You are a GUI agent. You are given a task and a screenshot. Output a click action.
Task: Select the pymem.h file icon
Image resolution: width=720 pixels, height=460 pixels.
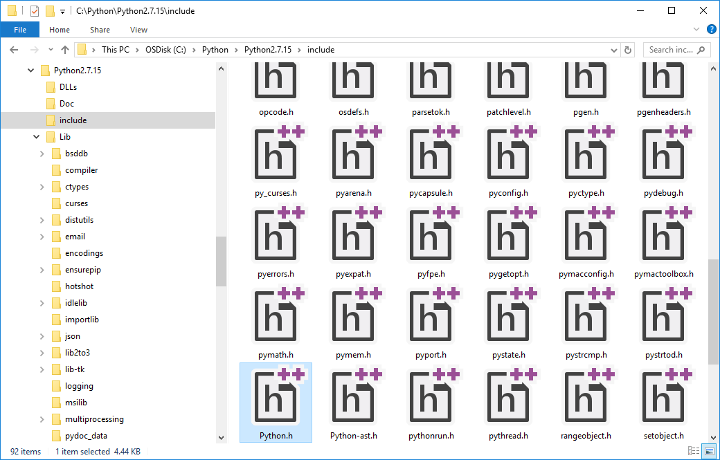[x=353, y=316]
